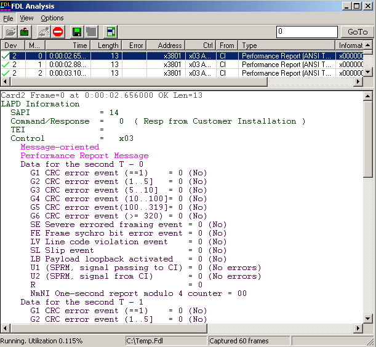
Task: Click the right arrow of frame list horizontal scrollbar
Action: 358,82
